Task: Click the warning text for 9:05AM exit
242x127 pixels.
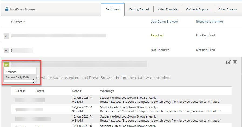Action: 160,100
